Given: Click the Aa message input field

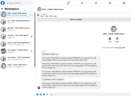Looking at the screenshot, I should [90, 94].
